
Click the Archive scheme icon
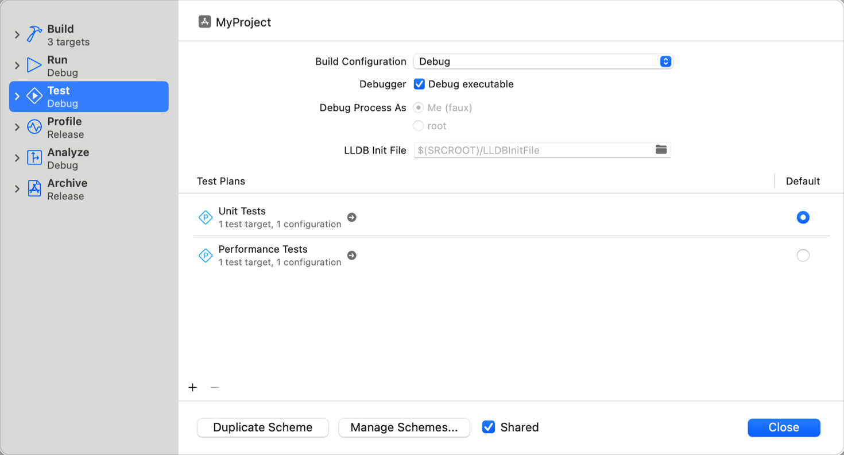pos(34,188)
